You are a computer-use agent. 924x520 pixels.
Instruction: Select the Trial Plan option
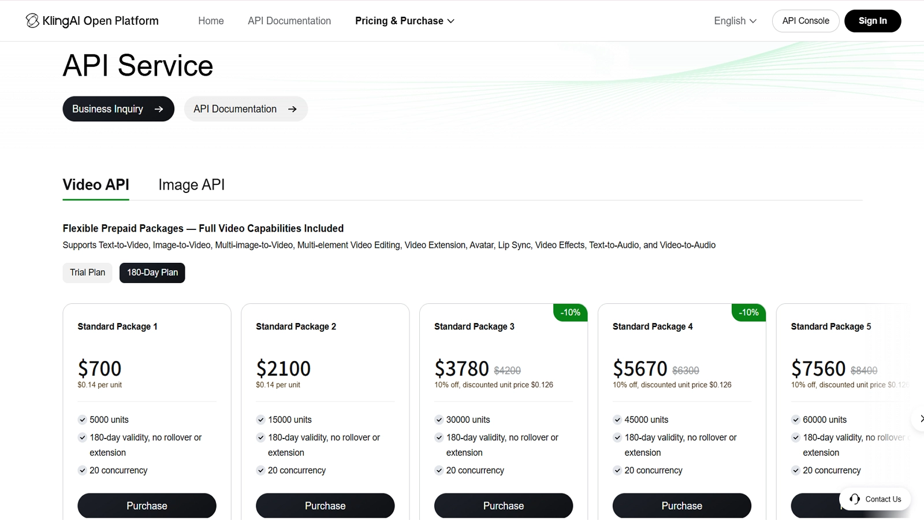pyautogui.click(x=87, y=273)
